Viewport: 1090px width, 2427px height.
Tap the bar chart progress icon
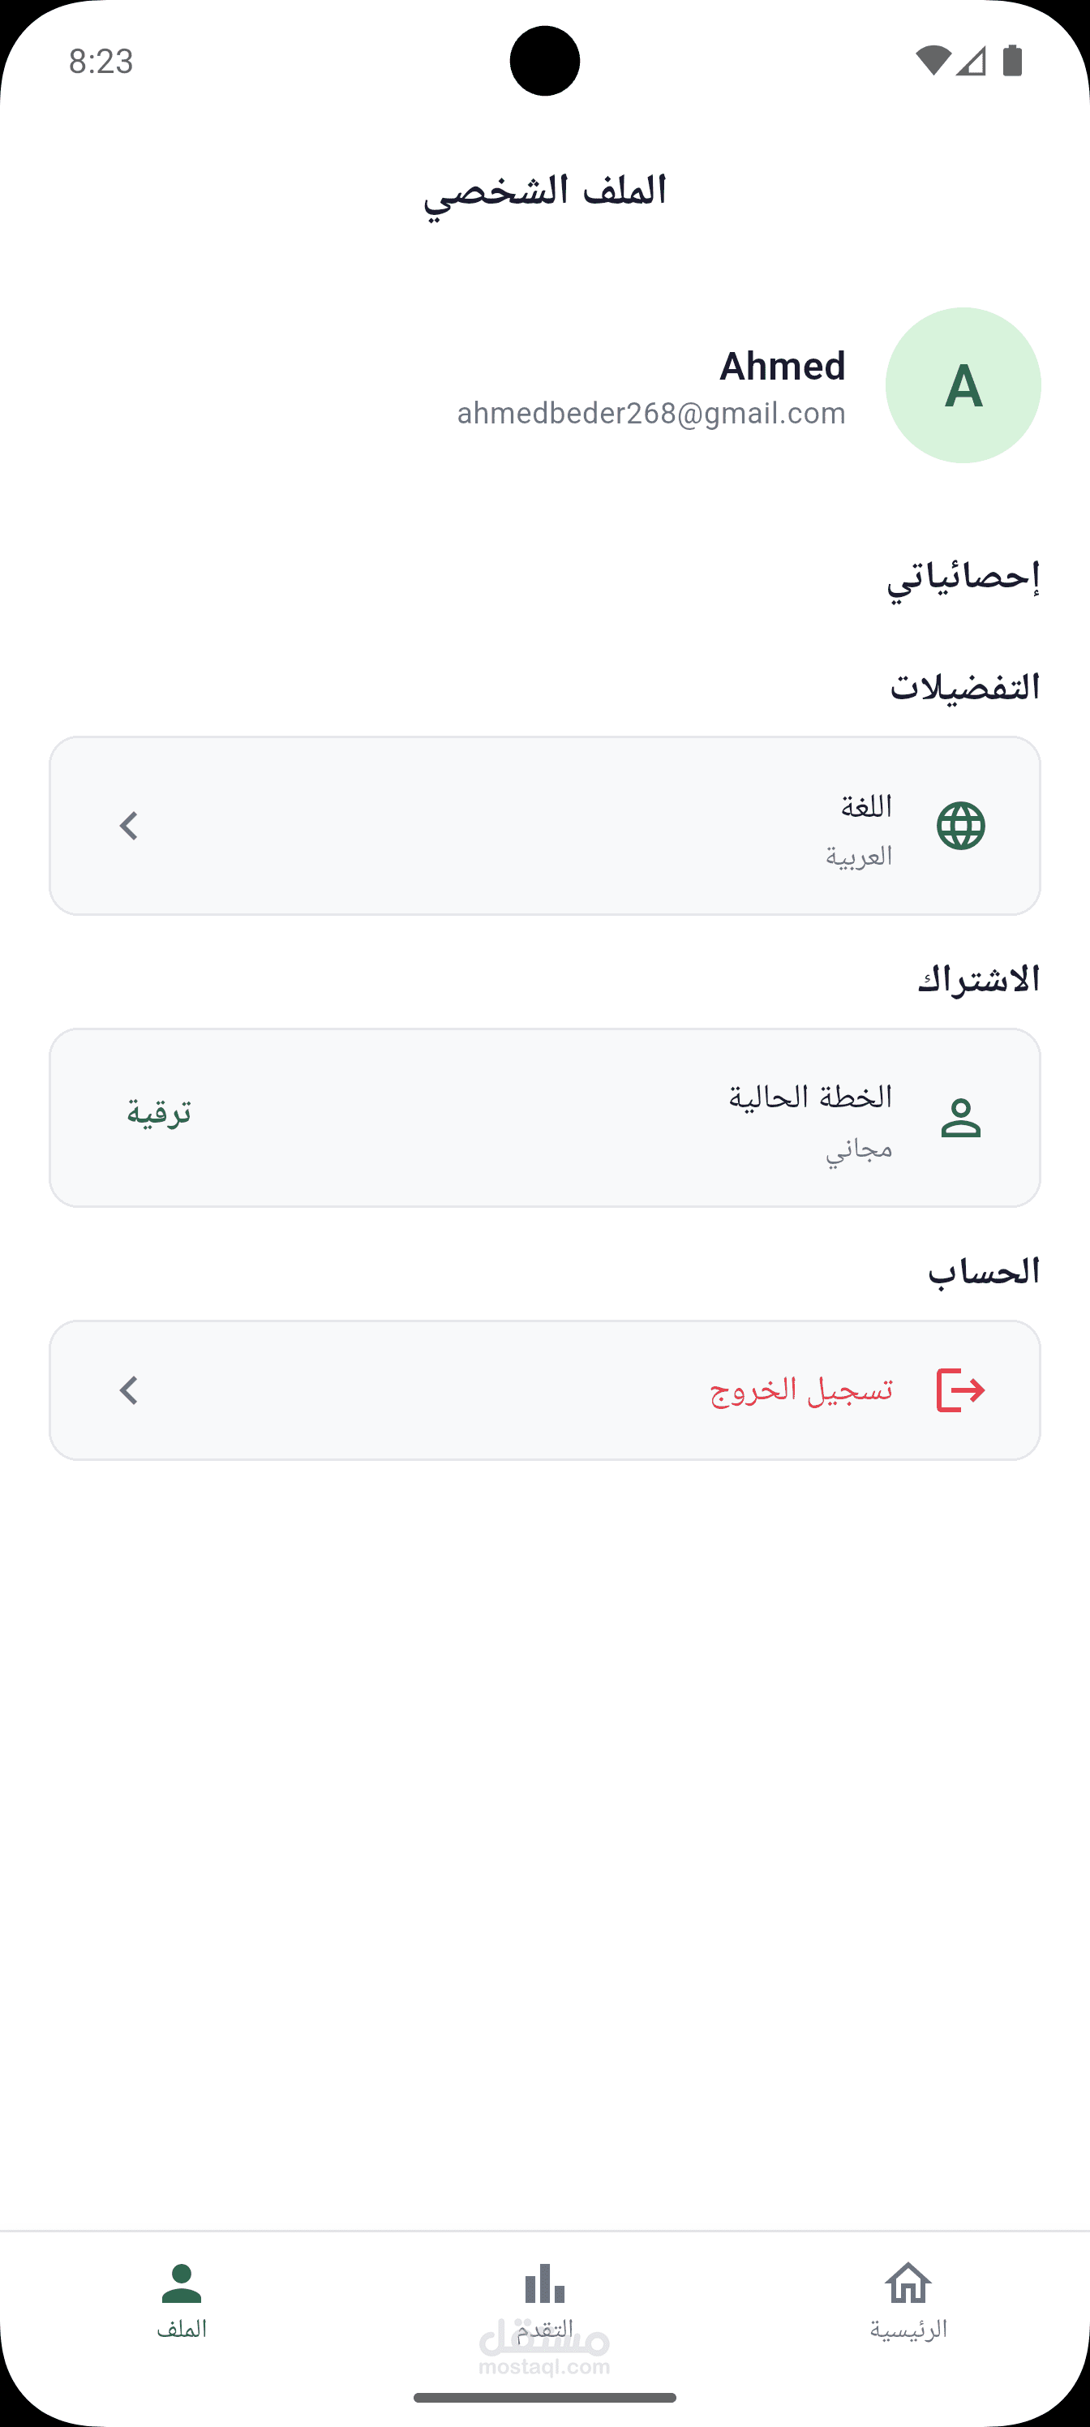544,2283
